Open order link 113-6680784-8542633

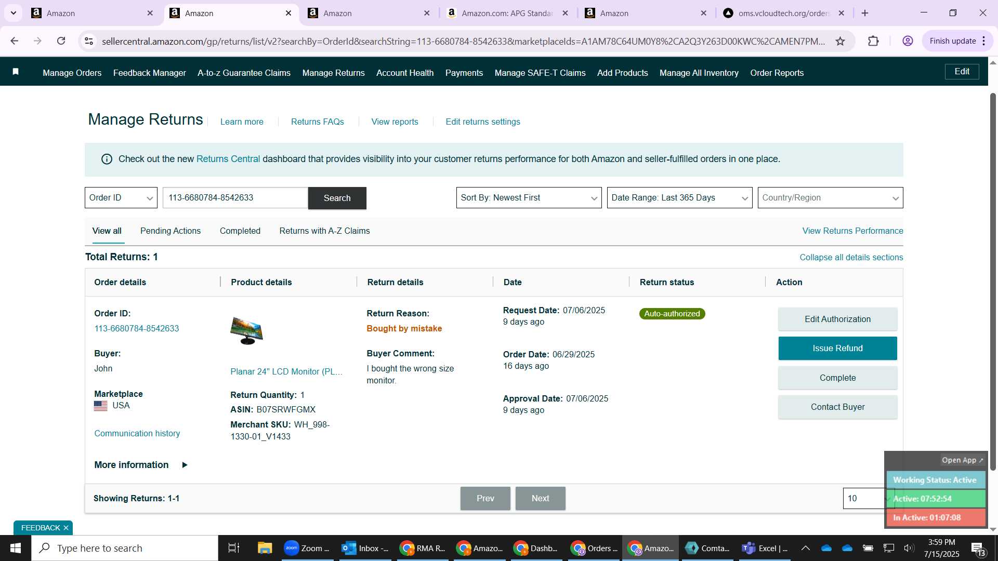[x=137, y=329]
